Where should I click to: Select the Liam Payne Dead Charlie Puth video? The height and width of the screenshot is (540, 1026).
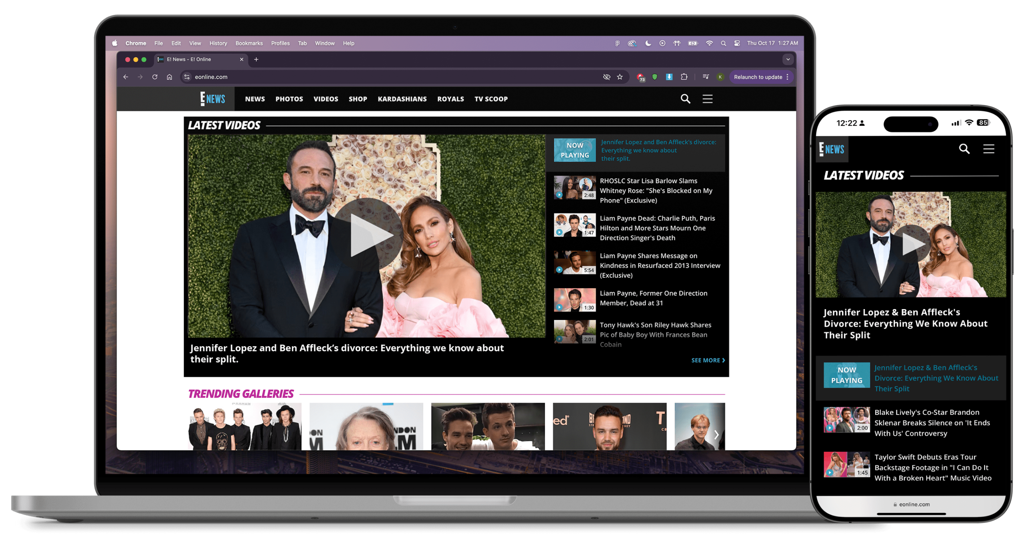639,227
